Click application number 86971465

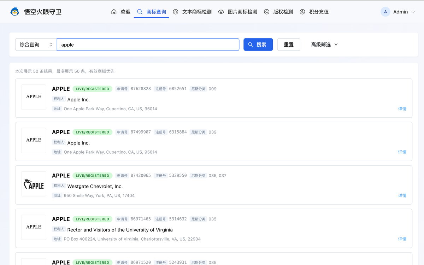tap(141, 219)
